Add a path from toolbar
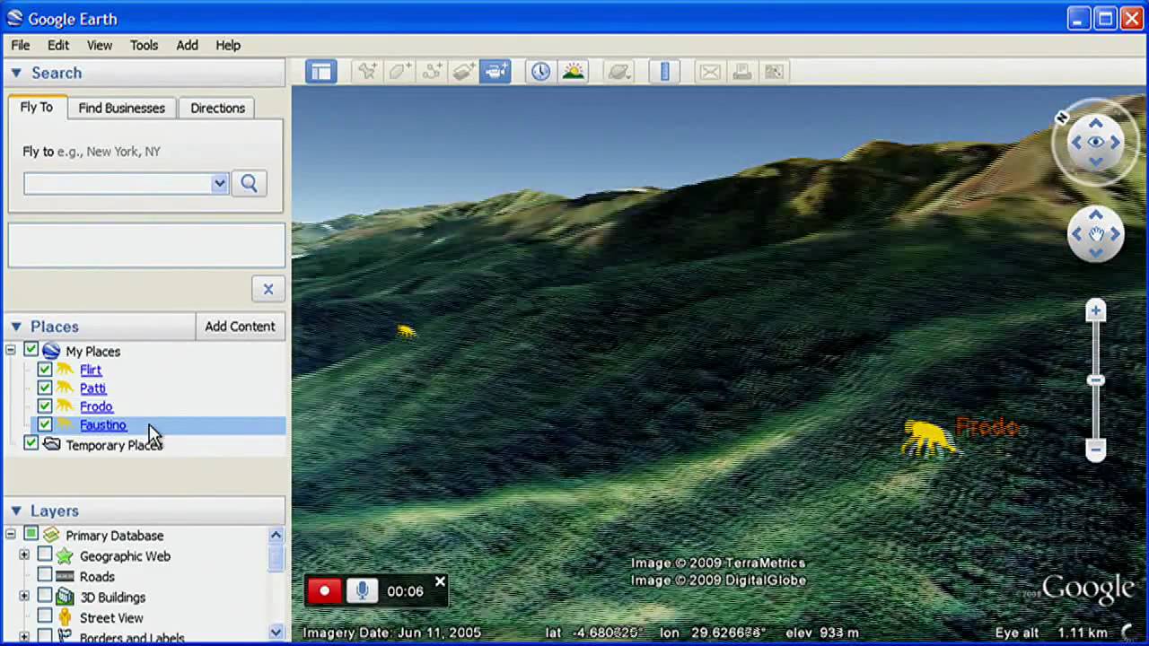Screen dimensions: 1149x646 coord(432,72)
